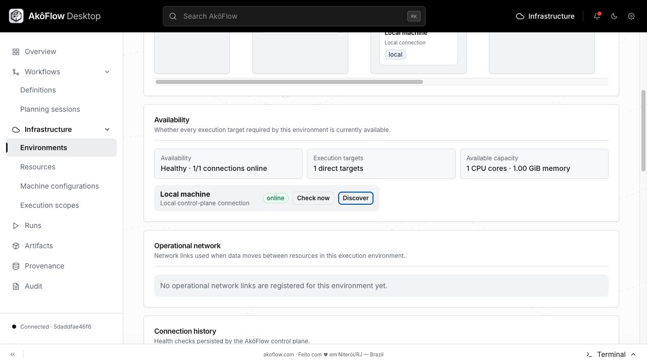Click the AkôFlow logo icon
Viewport: 647px width, 364px height.
pos(16,16)
